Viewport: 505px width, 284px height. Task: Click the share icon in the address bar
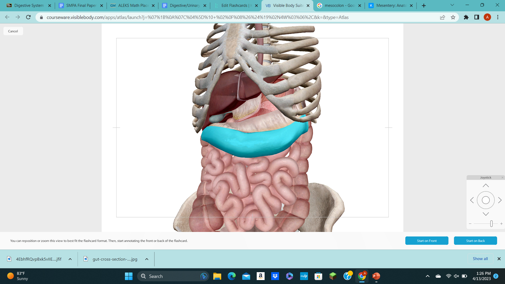(x=442, y=17)
